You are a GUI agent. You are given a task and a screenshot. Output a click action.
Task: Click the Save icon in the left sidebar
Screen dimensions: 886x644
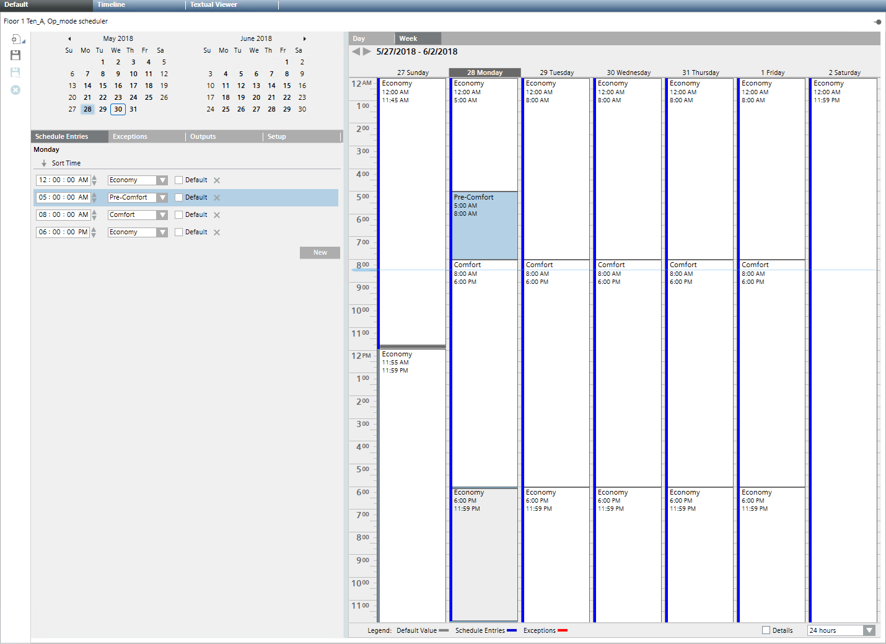click(x=15, y=55)
